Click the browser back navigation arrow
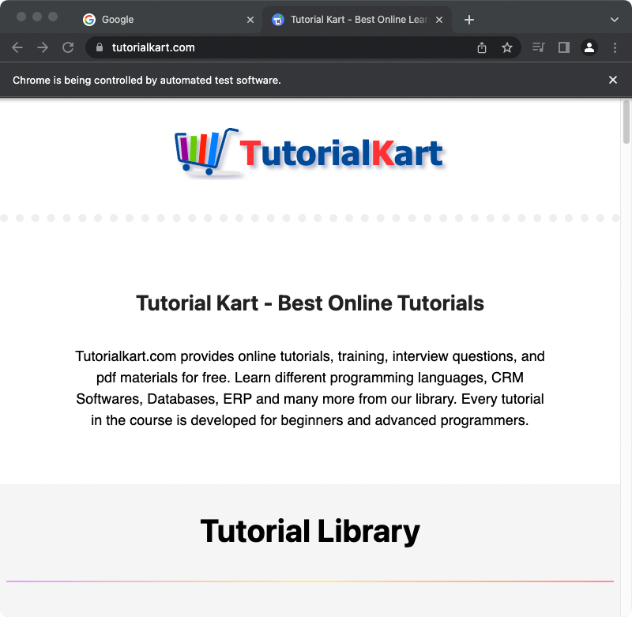Screen dimensions: 632x617 [17, 47]
